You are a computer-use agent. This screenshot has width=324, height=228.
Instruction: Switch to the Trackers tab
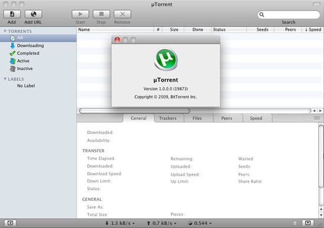(168, 118)
